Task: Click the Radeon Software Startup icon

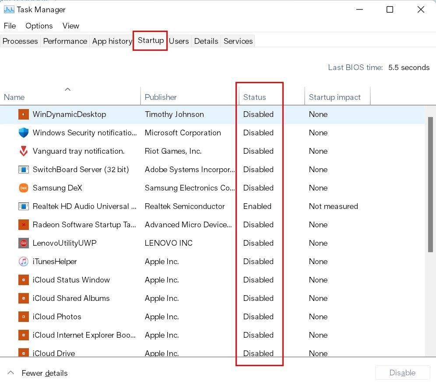Action: [x=24, y=225]
